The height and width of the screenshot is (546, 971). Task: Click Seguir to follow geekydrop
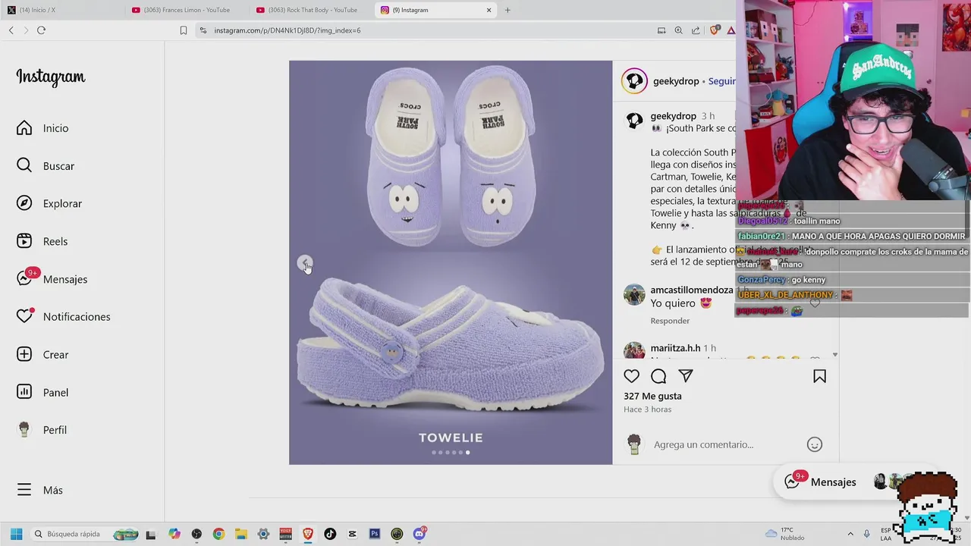click(721, 81)
